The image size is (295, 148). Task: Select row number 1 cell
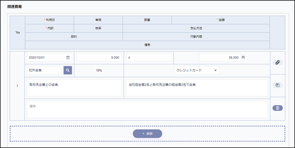pyautogui.click(x=17, y=86)
